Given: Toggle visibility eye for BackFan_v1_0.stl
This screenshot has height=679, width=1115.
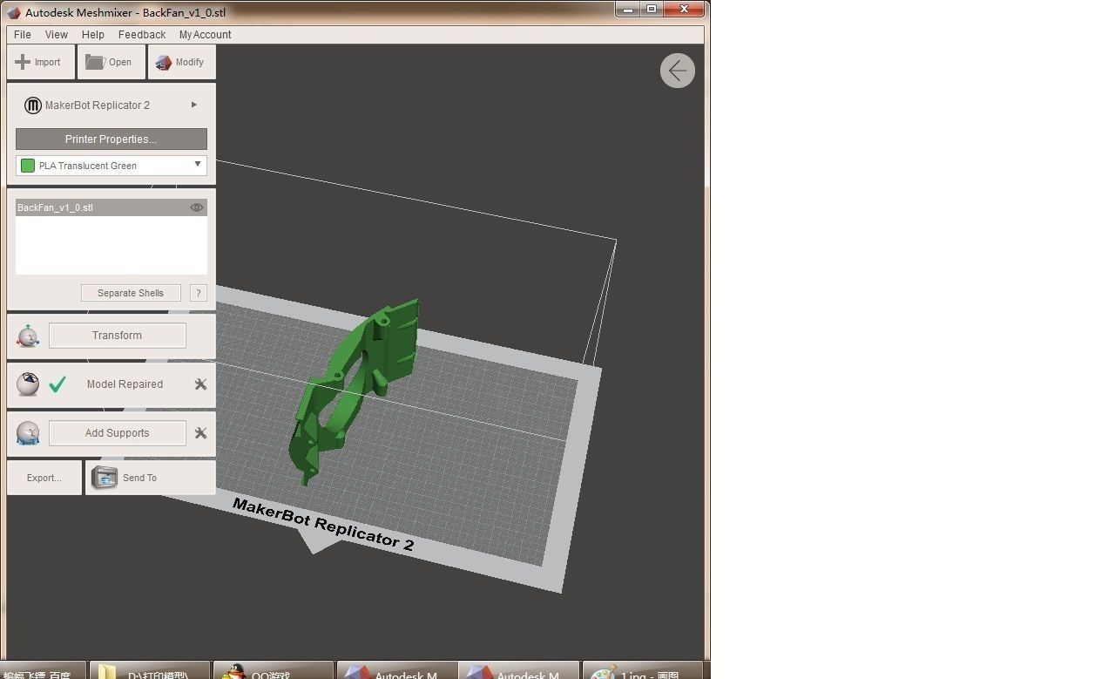Looking at the screenshot, I should point(197,207).
